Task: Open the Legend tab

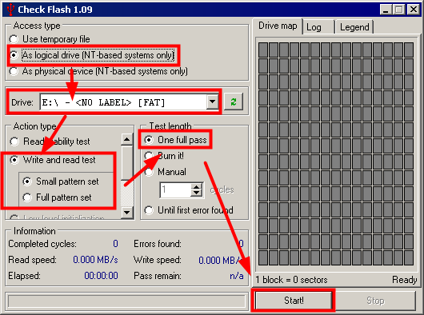Action: pyautogui.click(x=354, y=27)
